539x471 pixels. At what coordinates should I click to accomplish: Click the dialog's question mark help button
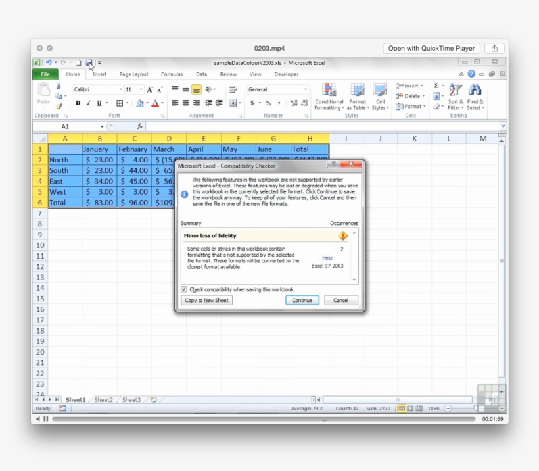[x=333, y=164]
